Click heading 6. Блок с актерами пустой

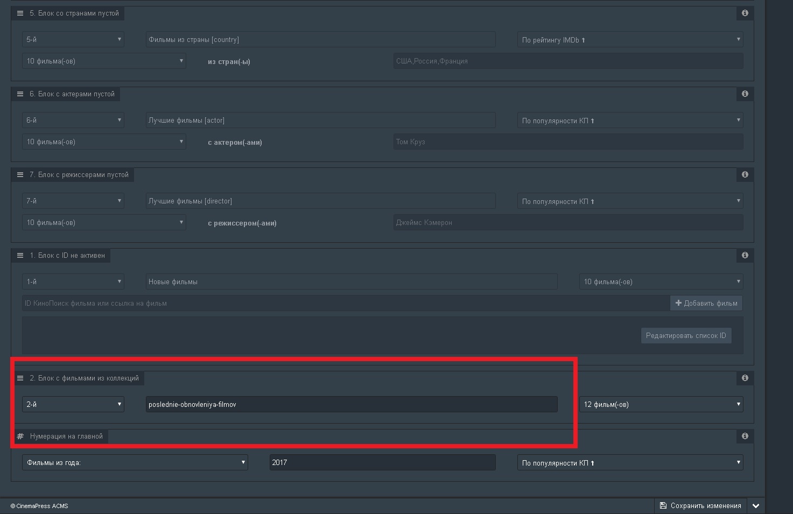(x=72, y=94)
